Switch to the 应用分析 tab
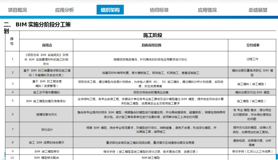The width and height of the screenshot is (278, 160). click(x=65, y=10)
